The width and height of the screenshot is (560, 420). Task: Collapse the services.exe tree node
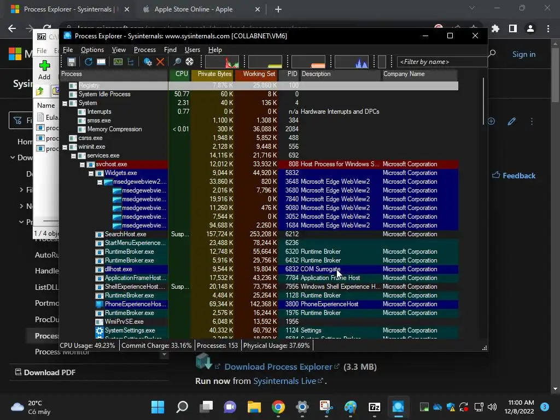coord(74,156)
